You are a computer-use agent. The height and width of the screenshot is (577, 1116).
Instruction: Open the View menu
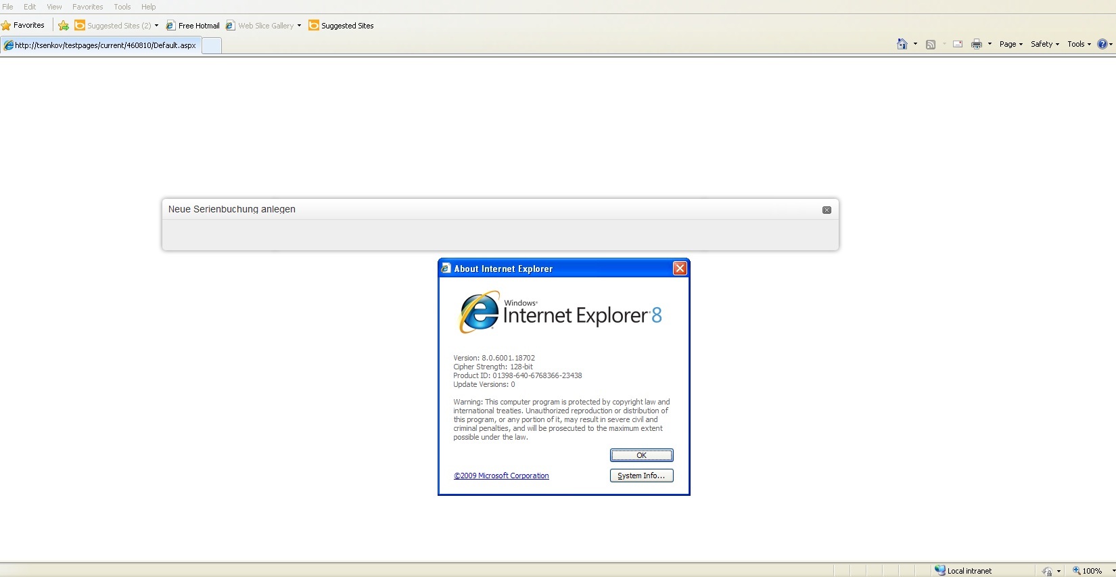point(54,7)
